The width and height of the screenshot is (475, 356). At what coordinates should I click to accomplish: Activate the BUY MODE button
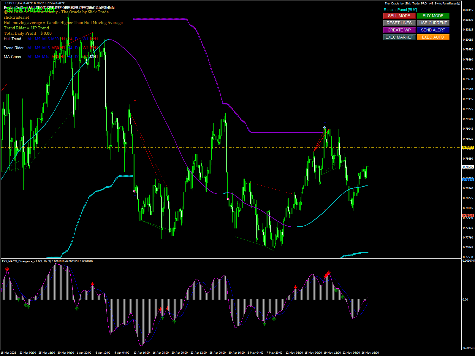433,16
